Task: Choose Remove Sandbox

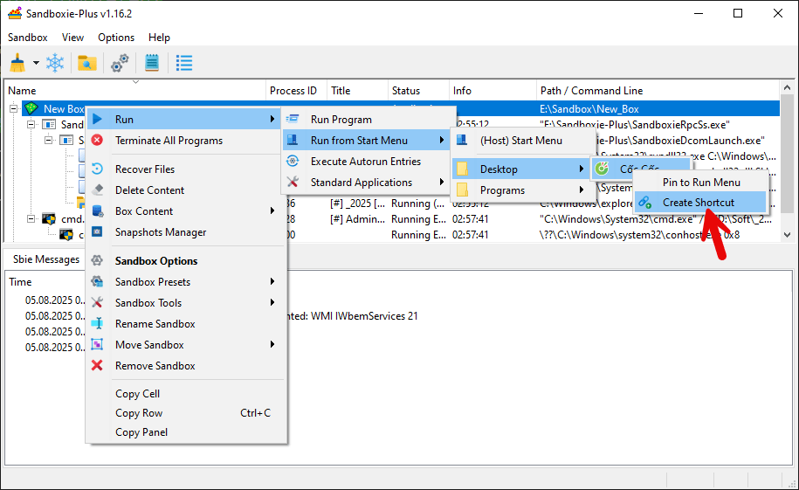Action: [183, 366]
